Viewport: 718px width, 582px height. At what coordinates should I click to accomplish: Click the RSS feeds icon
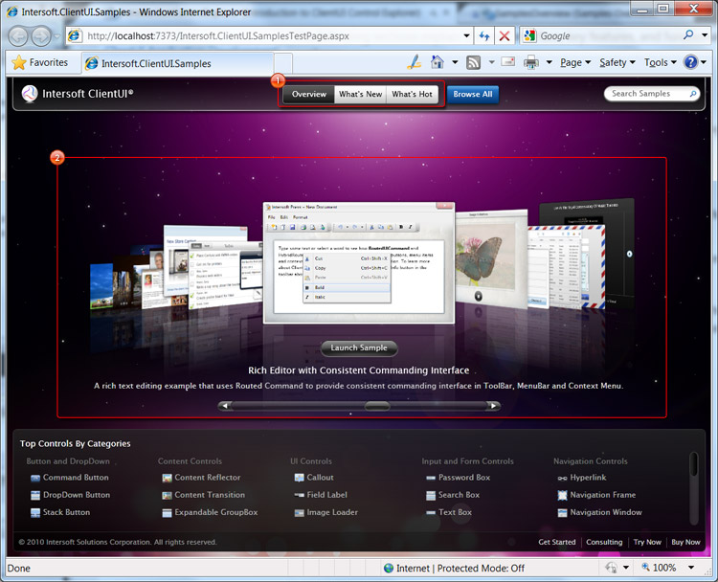click(473, 63)
